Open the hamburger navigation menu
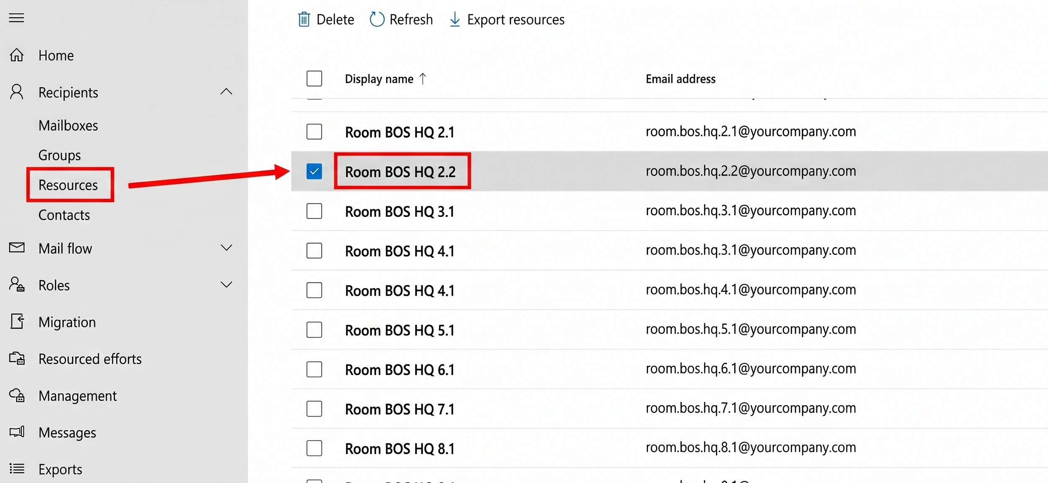 [16, 18]
